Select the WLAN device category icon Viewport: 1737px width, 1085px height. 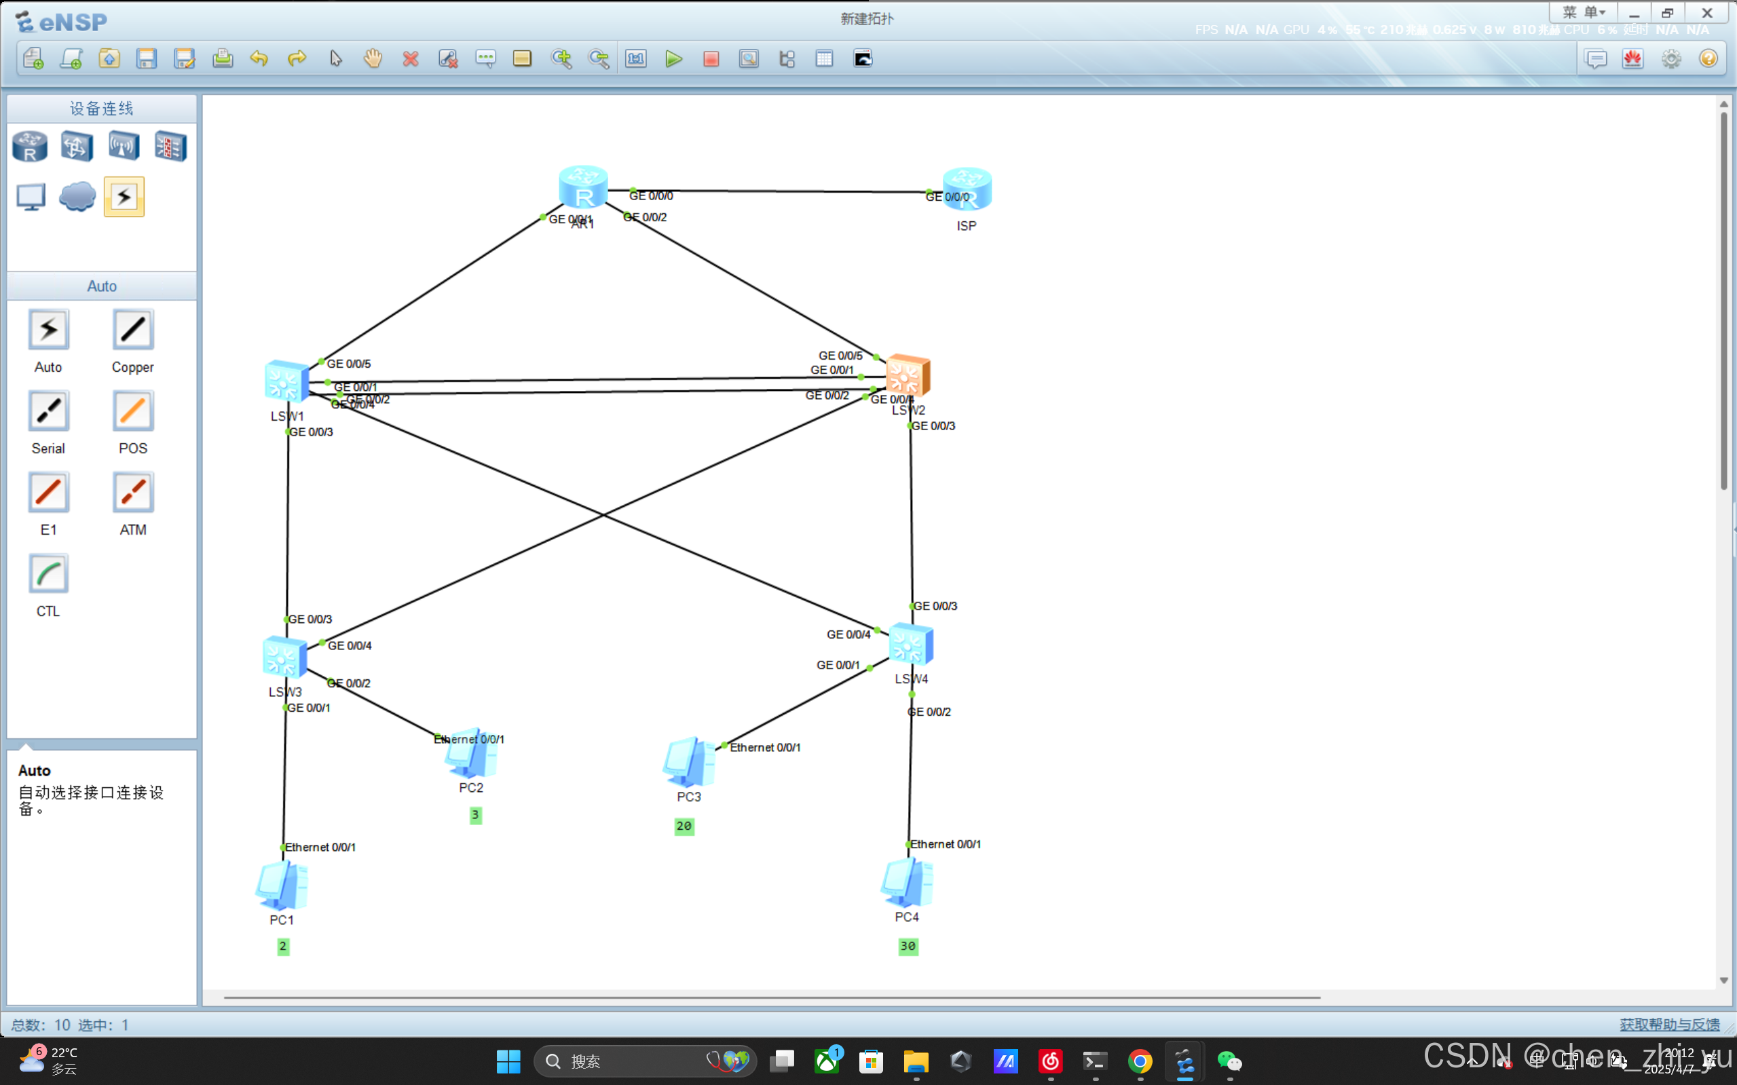tap(124, 147)
